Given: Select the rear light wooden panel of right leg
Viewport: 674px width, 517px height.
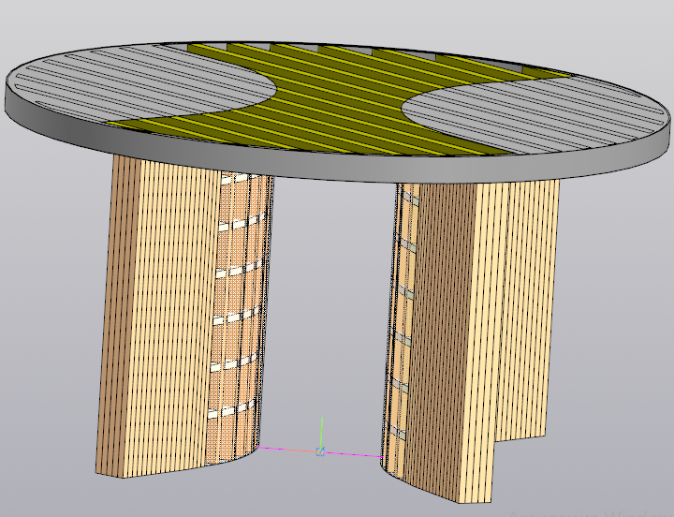Looking at the screenshot, I should click(526, 310).
